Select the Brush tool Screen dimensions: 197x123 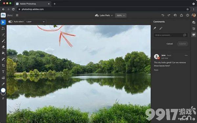click(3, 41)
